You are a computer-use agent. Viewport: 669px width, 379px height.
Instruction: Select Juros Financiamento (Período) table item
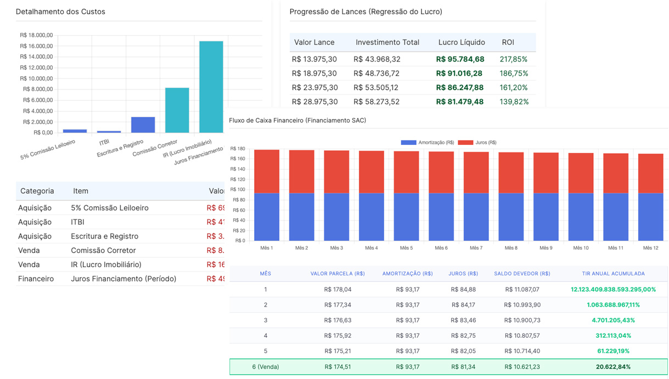coord(123,279)
